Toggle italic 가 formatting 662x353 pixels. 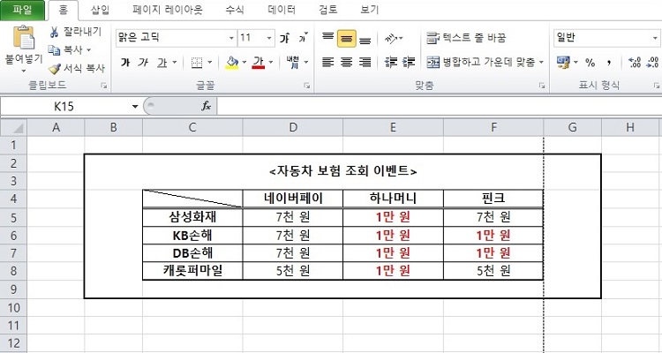(143, 63)
